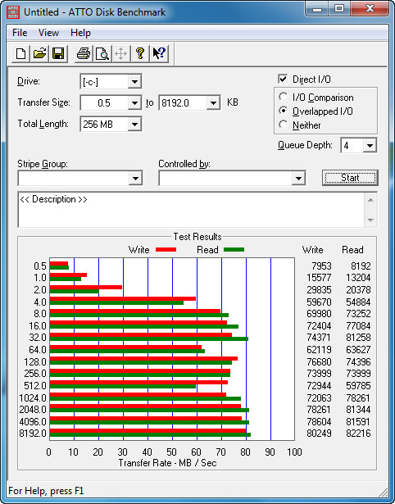Click the Start benchmark button
This screenshot has width=395, height=504.
click(x=350, y=178)
